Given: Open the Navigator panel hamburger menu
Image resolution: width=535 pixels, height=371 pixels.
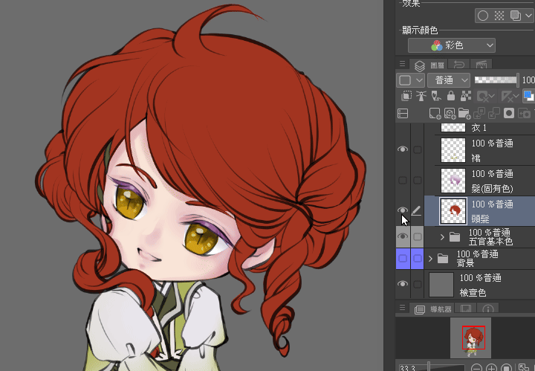Looking at the screenshot, I should click(x=402, y=308).
